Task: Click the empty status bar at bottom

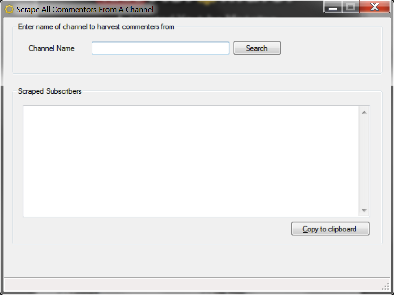Action: tap(193, 284)
